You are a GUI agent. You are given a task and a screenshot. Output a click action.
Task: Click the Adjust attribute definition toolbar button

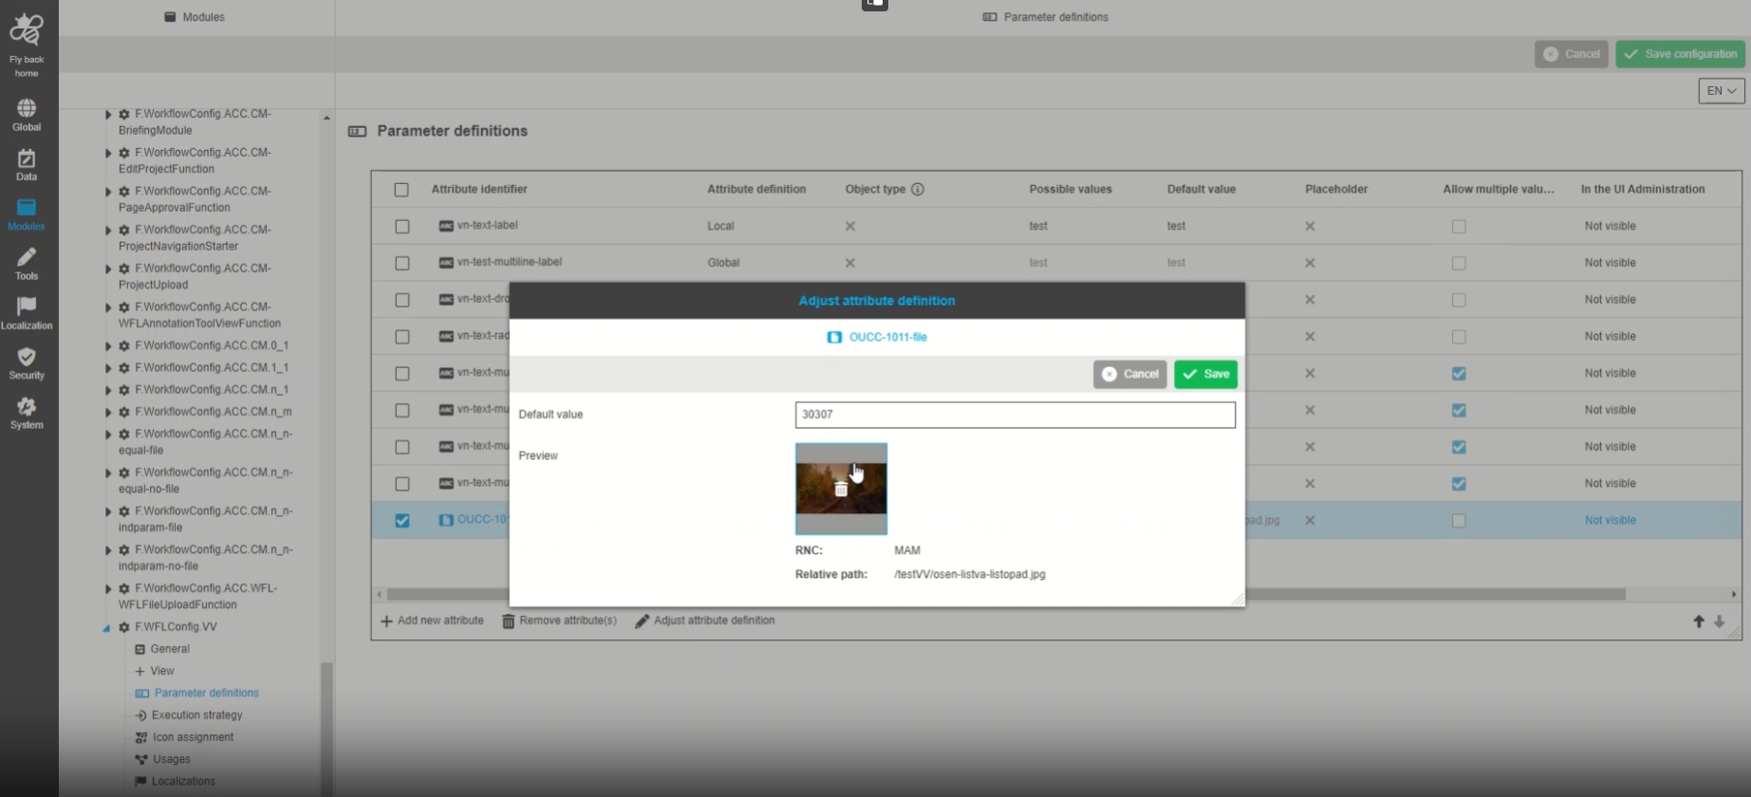[705, 621]
